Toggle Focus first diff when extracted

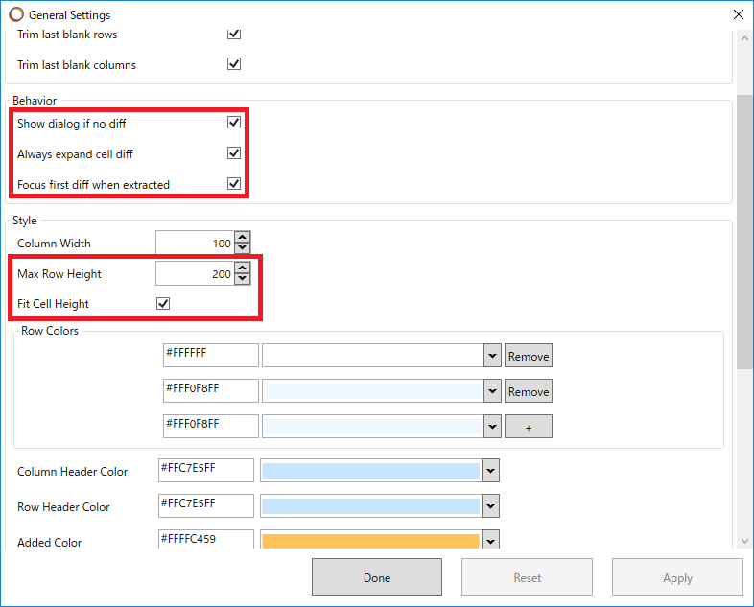234,183
